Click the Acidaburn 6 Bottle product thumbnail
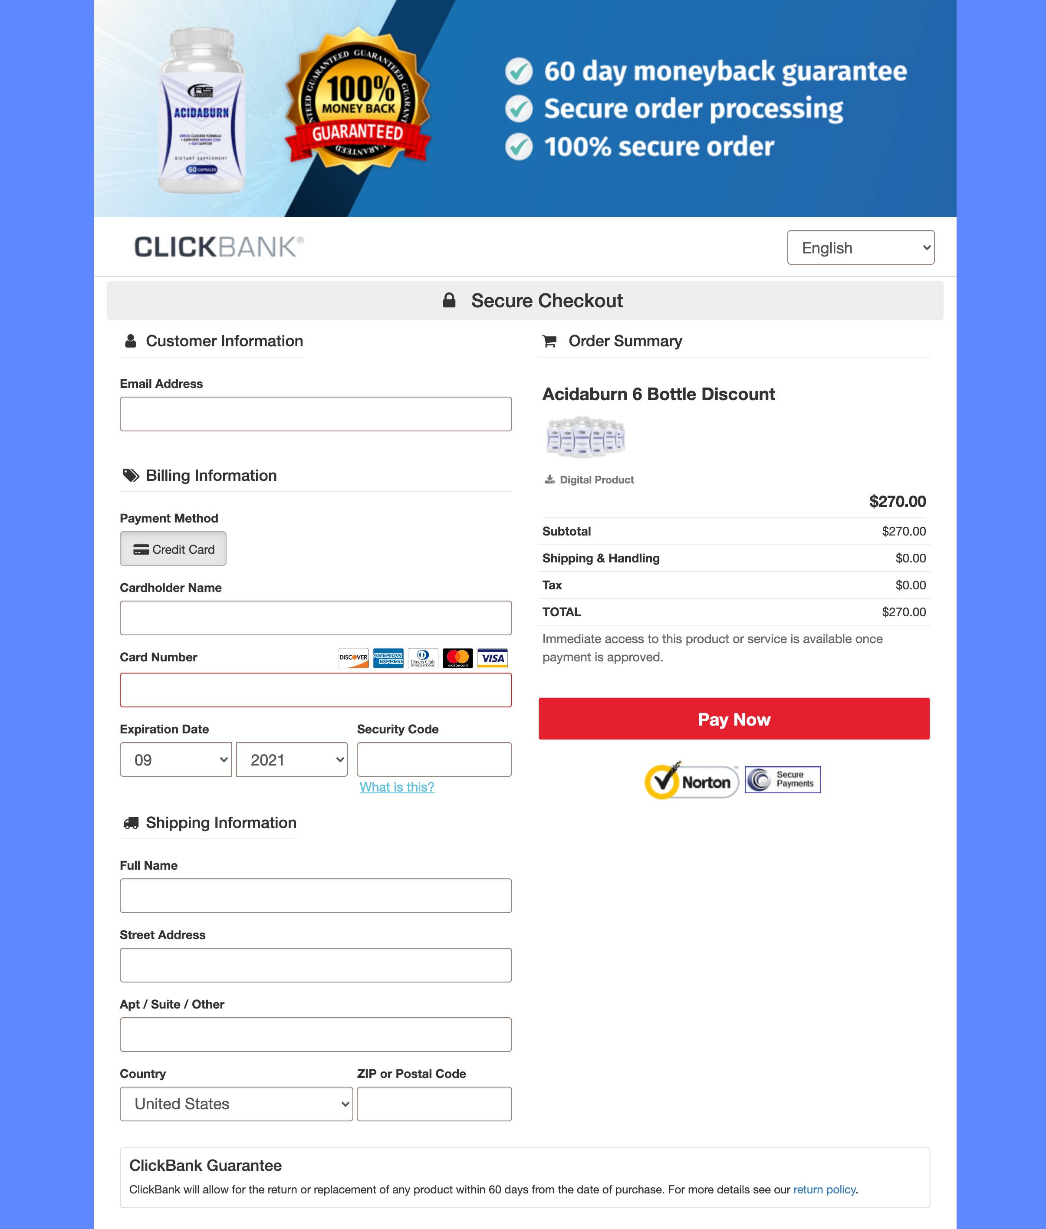Viewport: 1046px width, 1229px height. (x=583, y=437)
